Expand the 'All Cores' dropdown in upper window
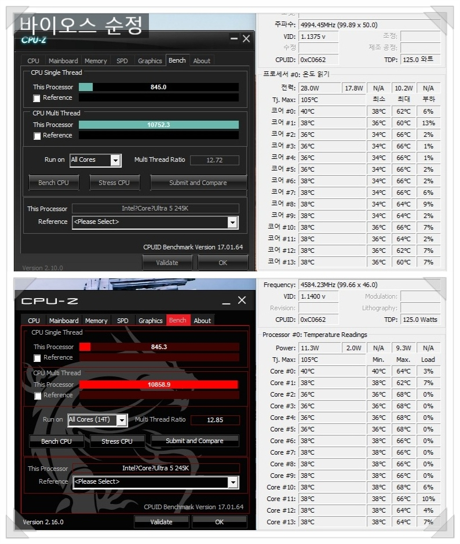The height and width of the screenshot is (544, 460). [x=115, y=160]
